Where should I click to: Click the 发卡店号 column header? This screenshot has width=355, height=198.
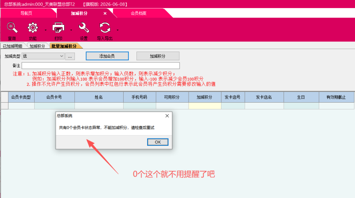pos(233,97)
